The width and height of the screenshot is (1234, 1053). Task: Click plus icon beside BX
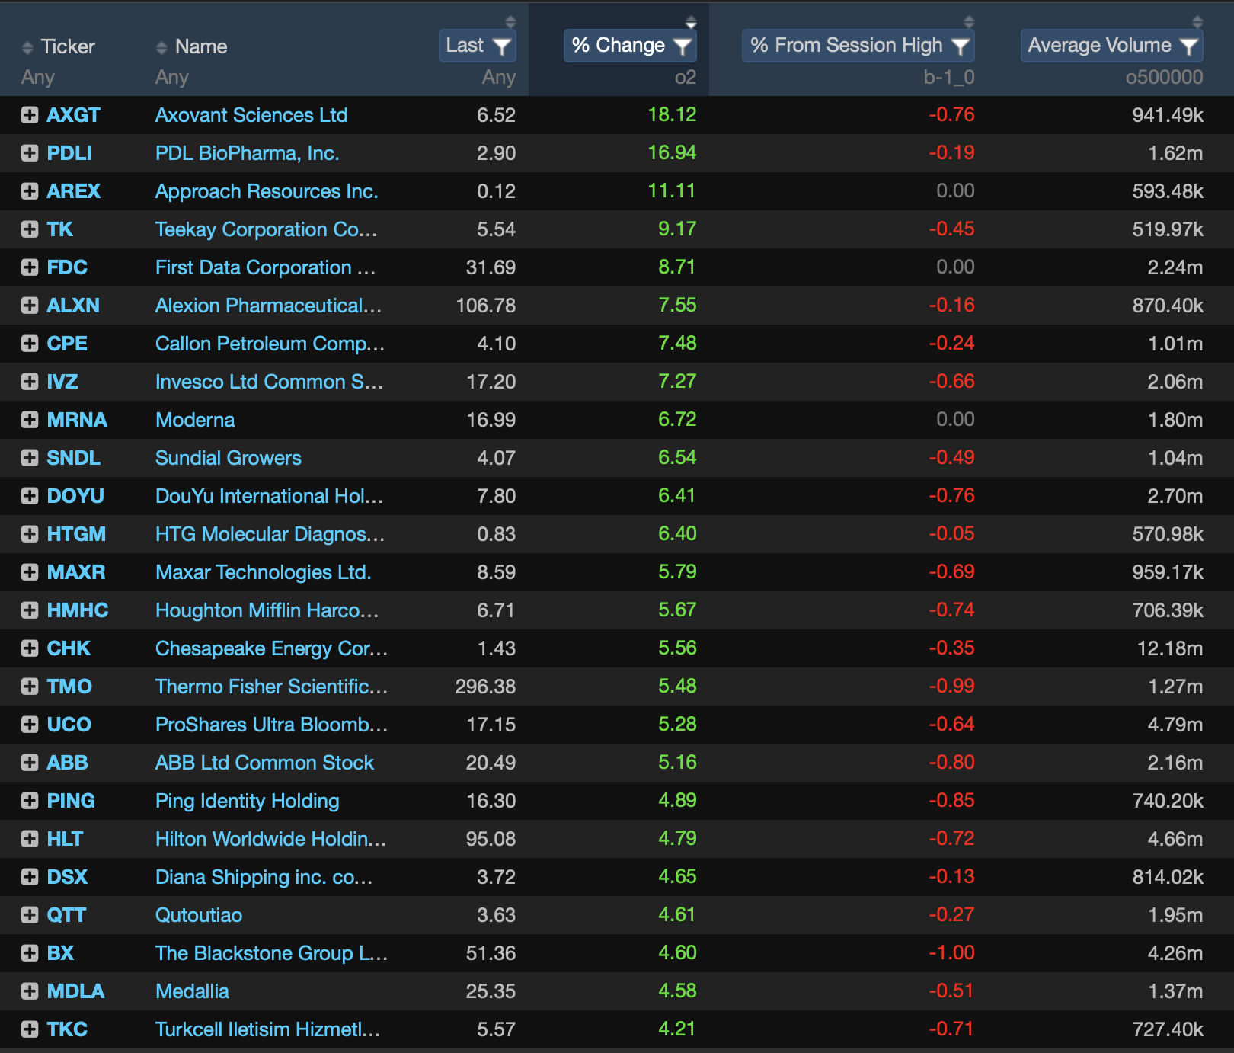(30, 953)
